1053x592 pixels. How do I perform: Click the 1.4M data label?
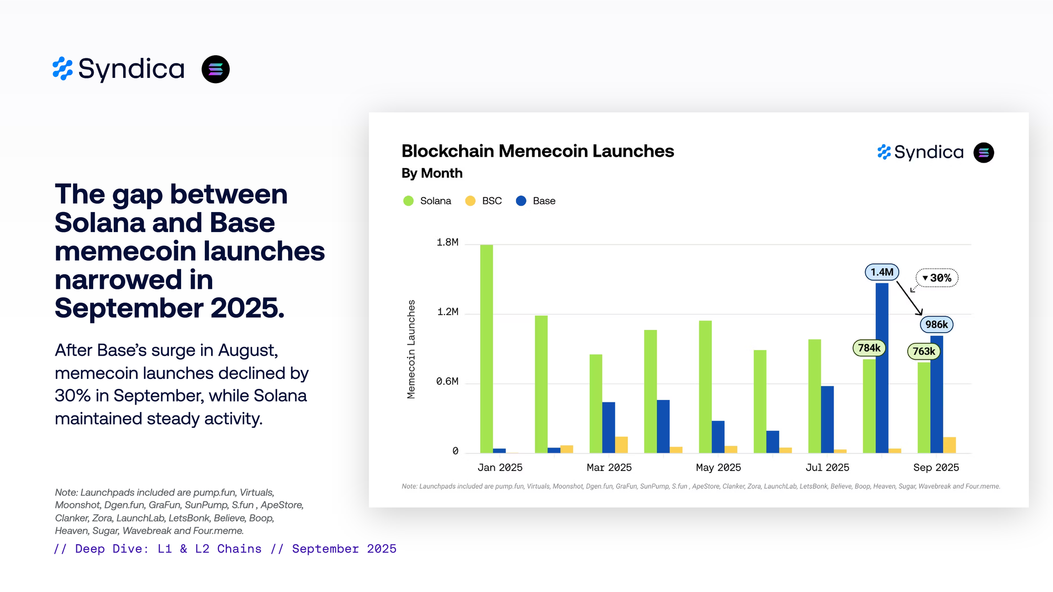(881, 272)
